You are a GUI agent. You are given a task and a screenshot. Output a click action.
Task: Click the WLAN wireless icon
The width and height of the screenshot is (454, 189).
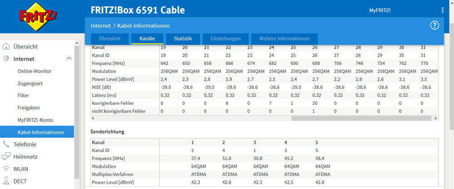[x=6, y=169]
